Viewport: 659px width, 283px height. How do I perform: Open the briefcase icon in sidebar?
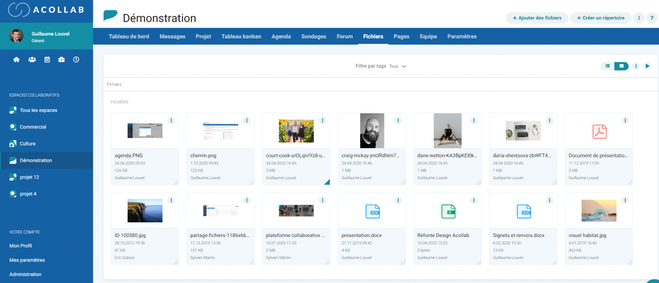point(62,60)
